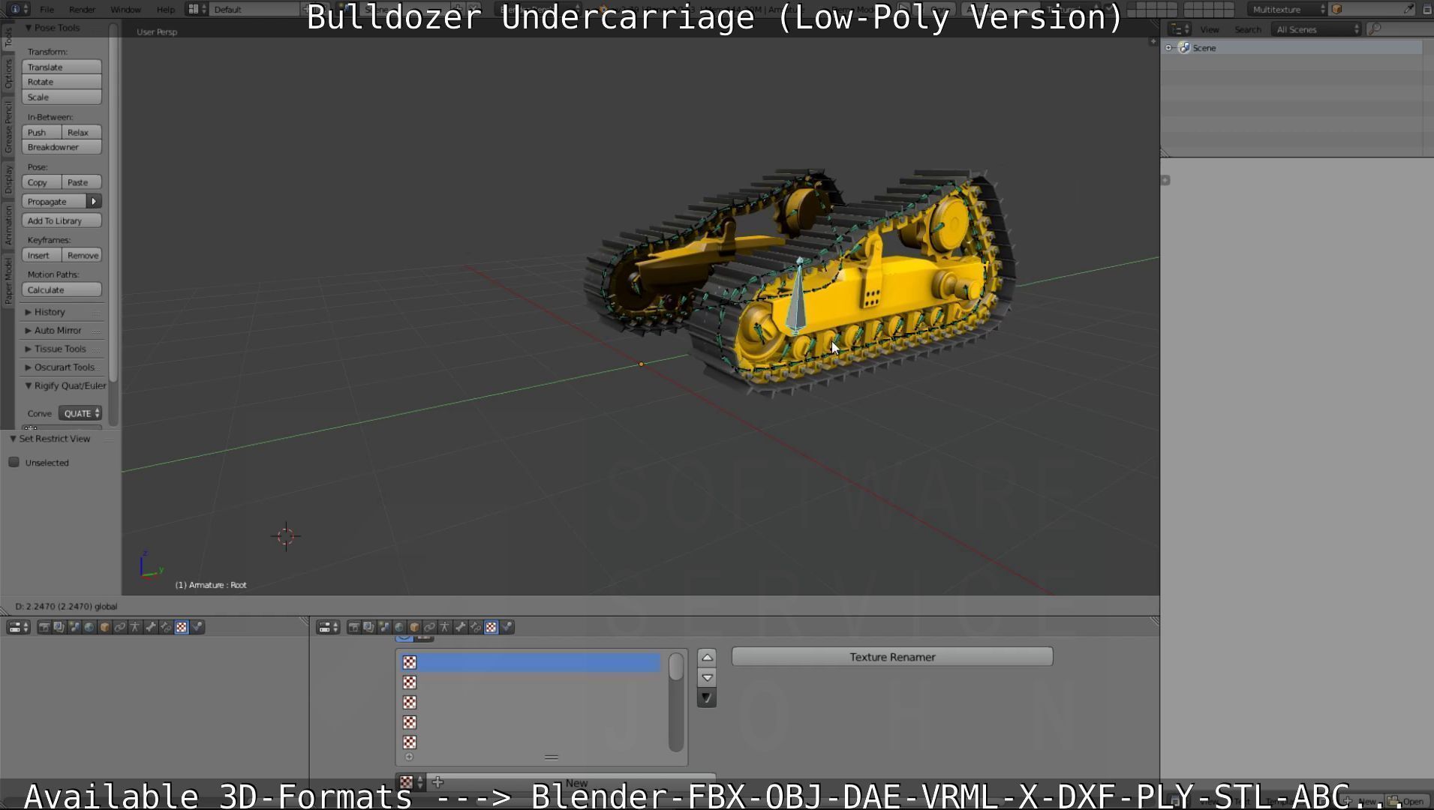Click the orange cube icon beside Multitexture
Image resolution: width=1434 pixels, height=810 pixels.
[x=1336, y=9]
